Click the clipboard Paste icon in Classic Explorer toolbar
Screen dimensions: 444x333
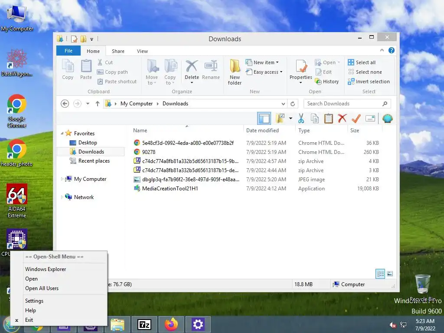(x=329, y=118)
